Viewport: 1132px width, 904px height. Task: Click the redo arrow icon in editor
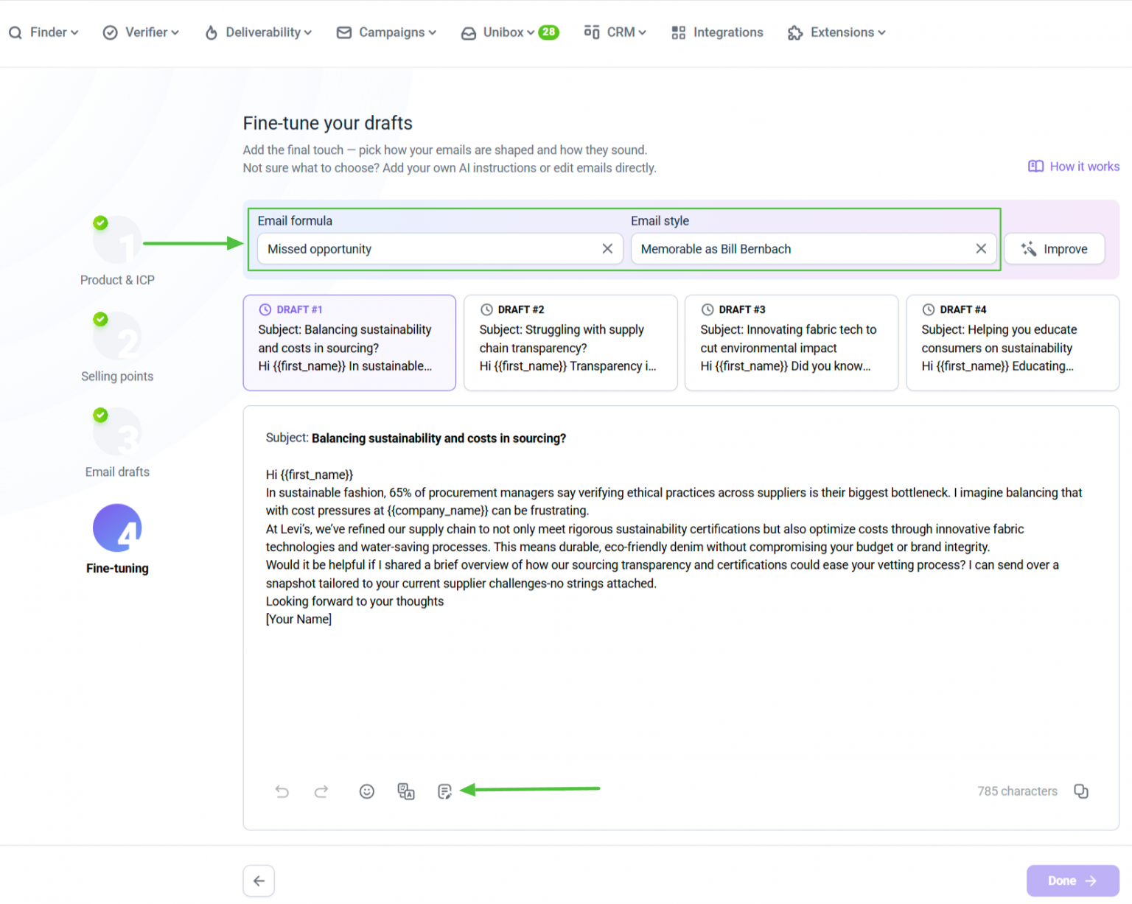tap(321, 791)
